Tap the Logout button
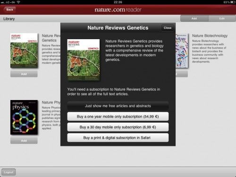Viewport: 236px width, 177px height. (x=8, y=172)
